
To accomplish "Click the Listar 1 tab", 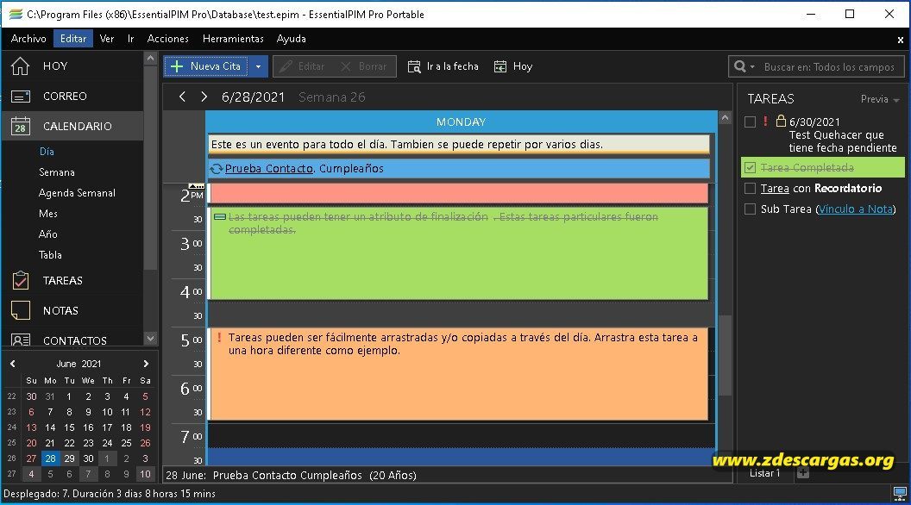I will click(x=764, y=473).
